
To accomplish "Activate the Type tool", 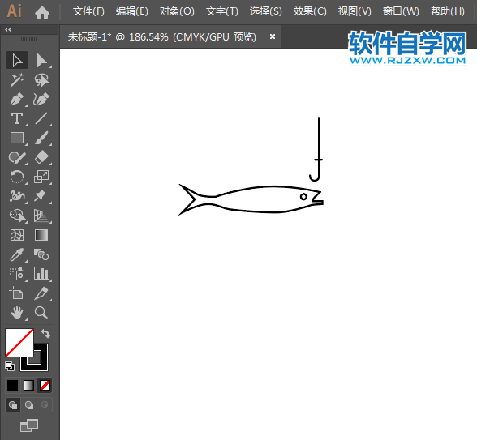I will tap(17, 118).
